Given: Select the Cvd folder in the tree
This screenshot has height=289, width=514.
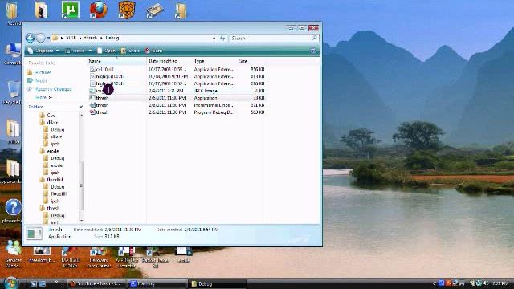Looking at the screenshot, I should click(x=48, y=116).
